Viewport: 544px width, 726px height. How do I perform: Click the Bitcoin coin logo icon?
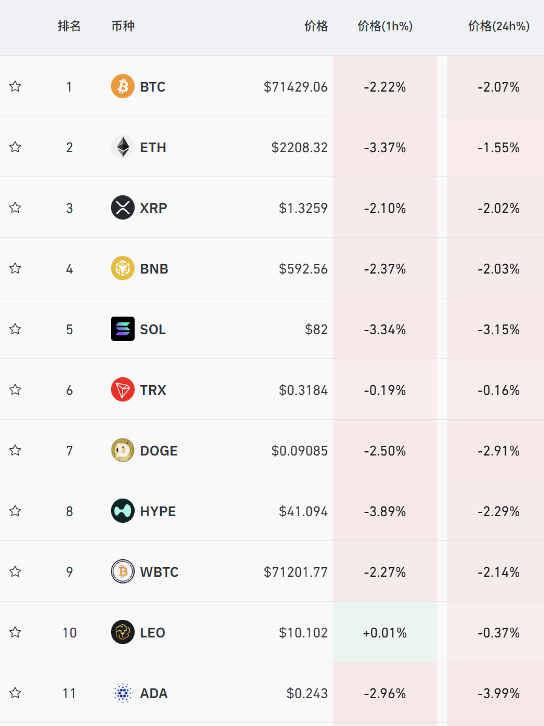point(123,86)
